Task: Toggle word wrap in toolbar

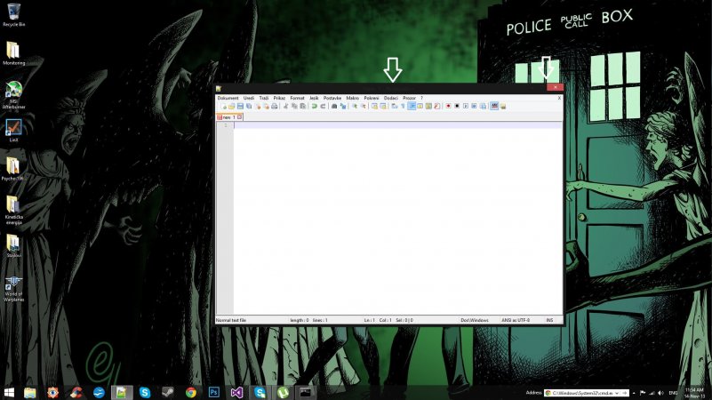Action: coord(394,107)
